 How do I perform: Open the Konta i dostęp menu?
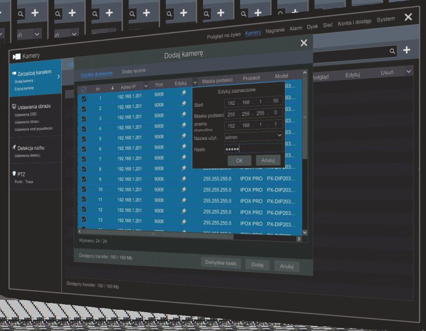click(x=354, y=22)
